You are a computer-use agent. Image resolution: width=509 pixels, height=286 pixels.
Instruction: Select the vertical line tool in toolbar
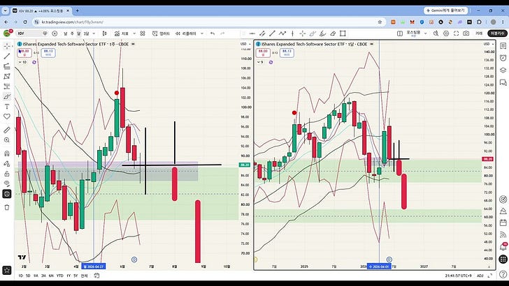(x=292, y=33)
